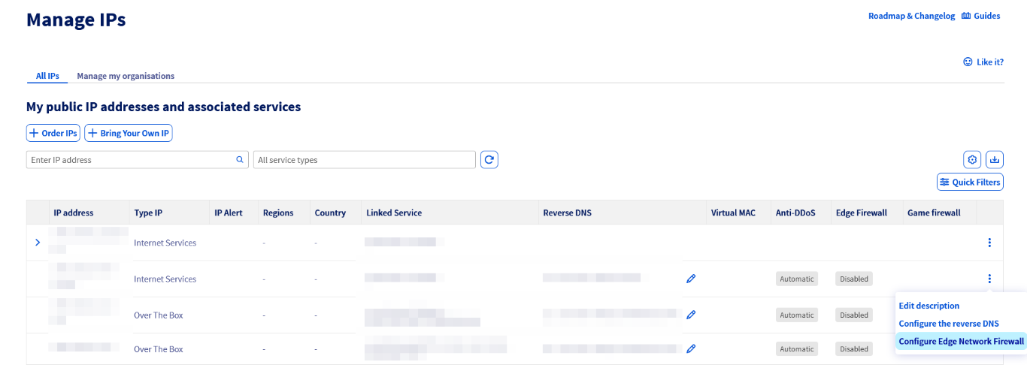Expand the first IP address row

tap(38, 243)
